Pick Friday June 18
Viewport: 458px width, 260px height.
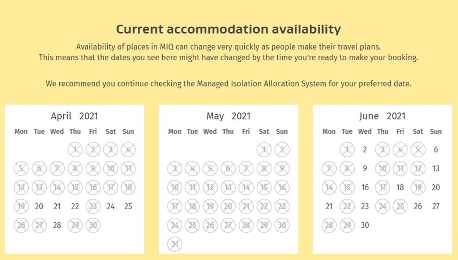point(400,188)
